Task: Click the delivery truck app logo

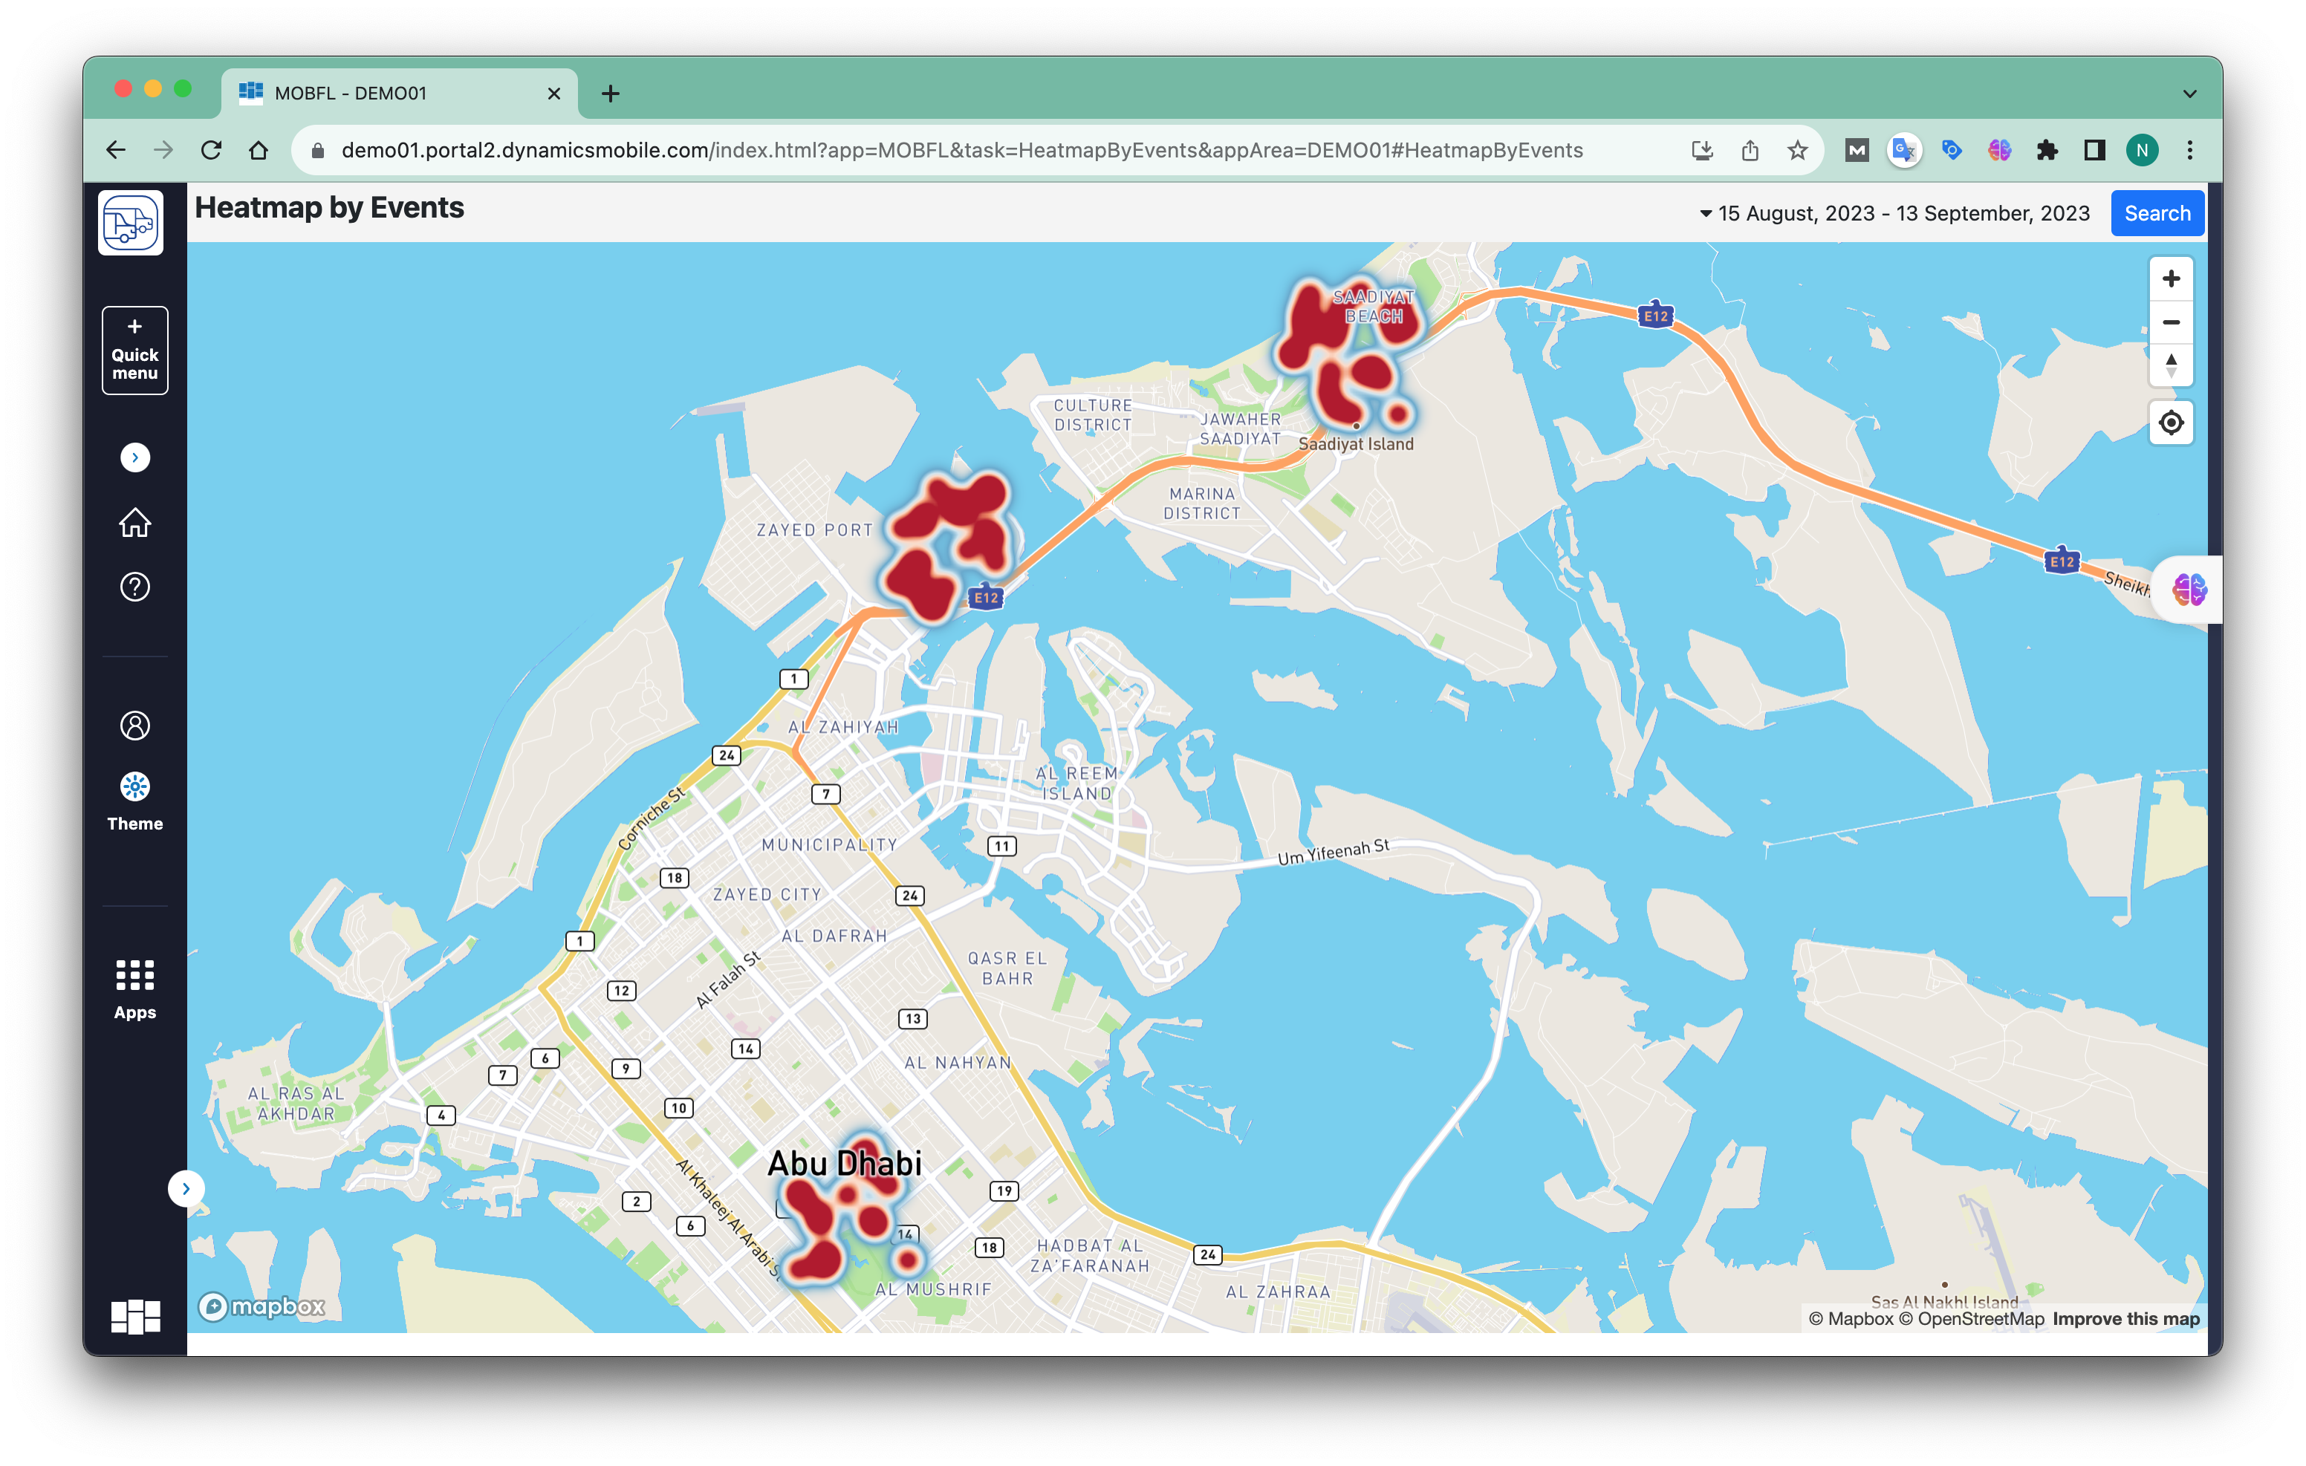Action: 131,223
